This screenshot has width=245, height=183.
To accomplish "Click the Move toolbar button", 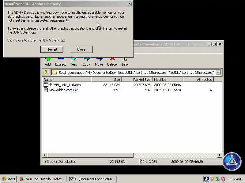I will coord(99,62).
